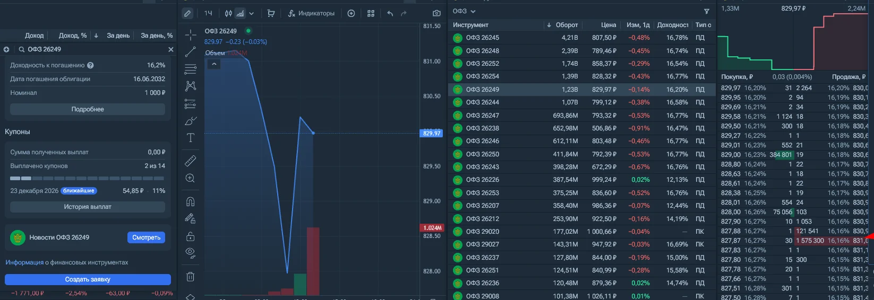Expand the chart style dropdown chevron

252,13
